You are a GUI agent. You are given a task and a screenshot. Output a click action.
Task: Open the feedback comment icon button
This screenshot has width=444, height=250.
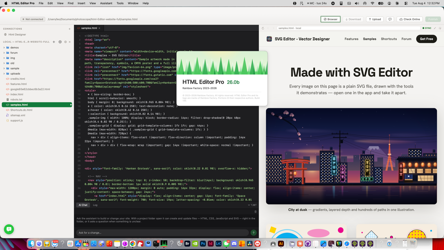390,19
